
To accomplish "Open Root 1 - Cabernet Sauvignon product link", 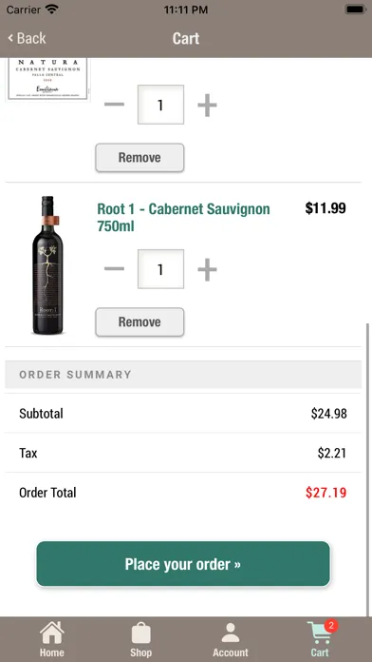I will pyautogui.click(x=183, y=218).
